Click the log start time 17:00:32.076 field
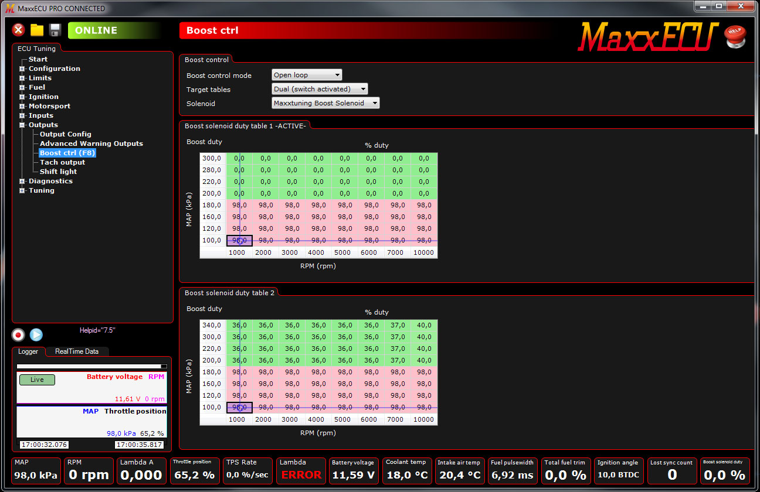Viewport: 760px width, 492px height. click(43, 445)
